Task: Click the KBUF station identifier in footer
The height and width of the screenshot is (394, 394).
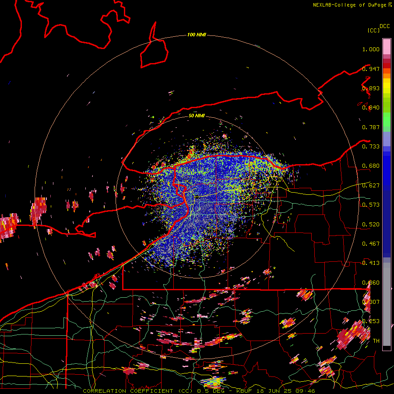Action: [x=244, y=391]
